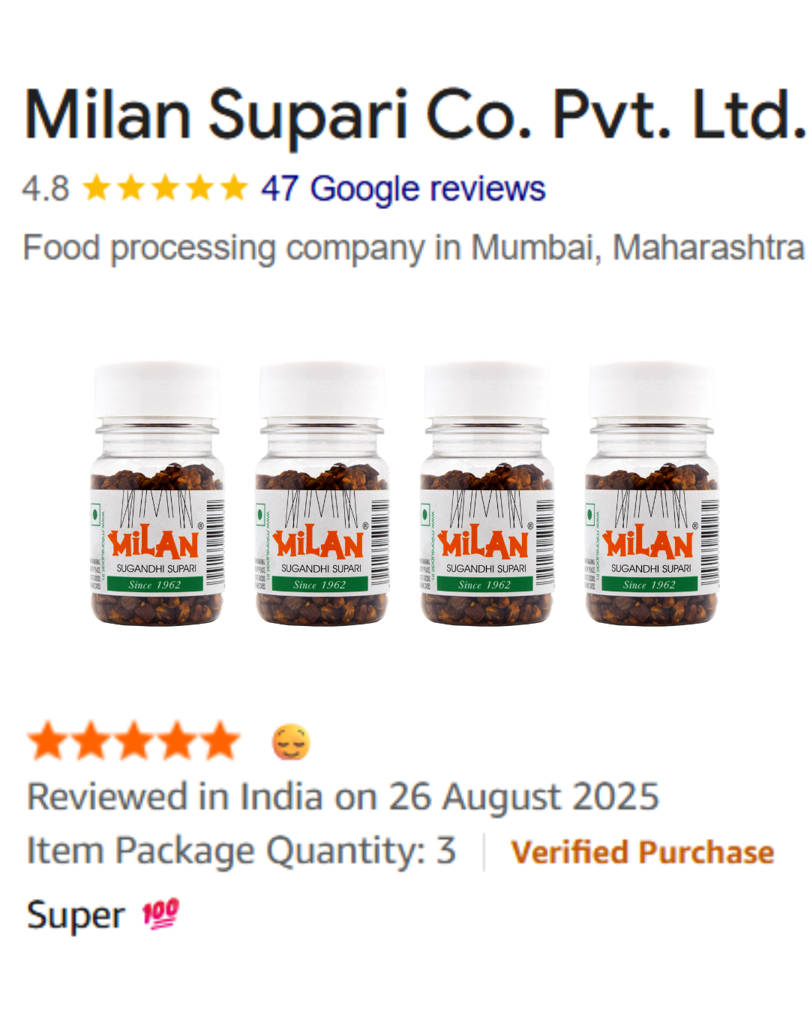Viewport: 810px width, 1012px height.
Task: Click Item Package Quantity: 3 text
Action: click(241, 852)
